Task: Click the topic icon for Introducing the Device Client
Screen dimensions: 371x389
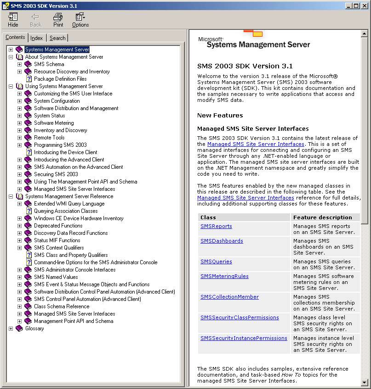Action: tap(29, 152)
